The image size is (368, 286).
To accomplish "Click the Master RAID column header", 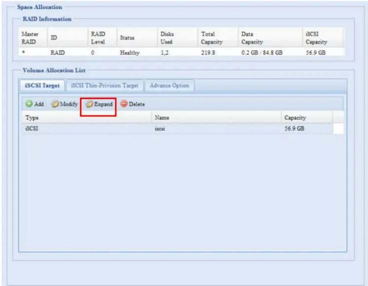I will 33,38.
